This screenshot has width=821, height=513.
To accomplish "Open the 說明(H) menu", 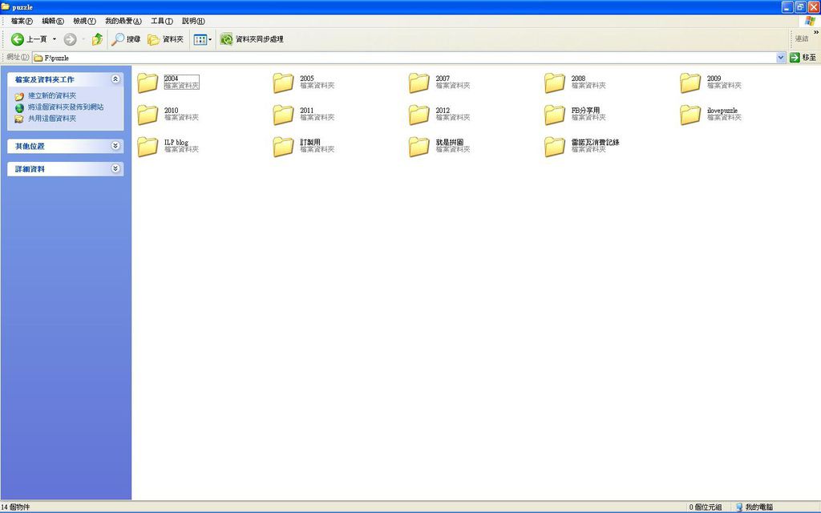I will [193, 21].
